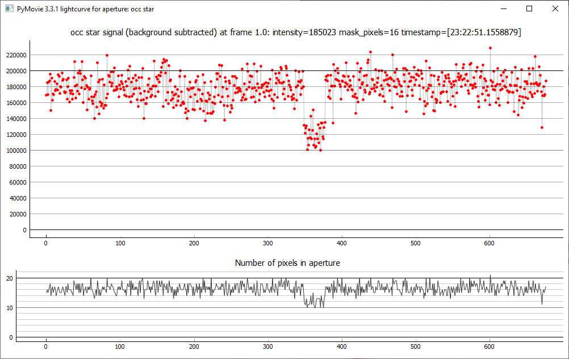
Task: Select the low outlier point near frame 670
Action: point(542,127)
